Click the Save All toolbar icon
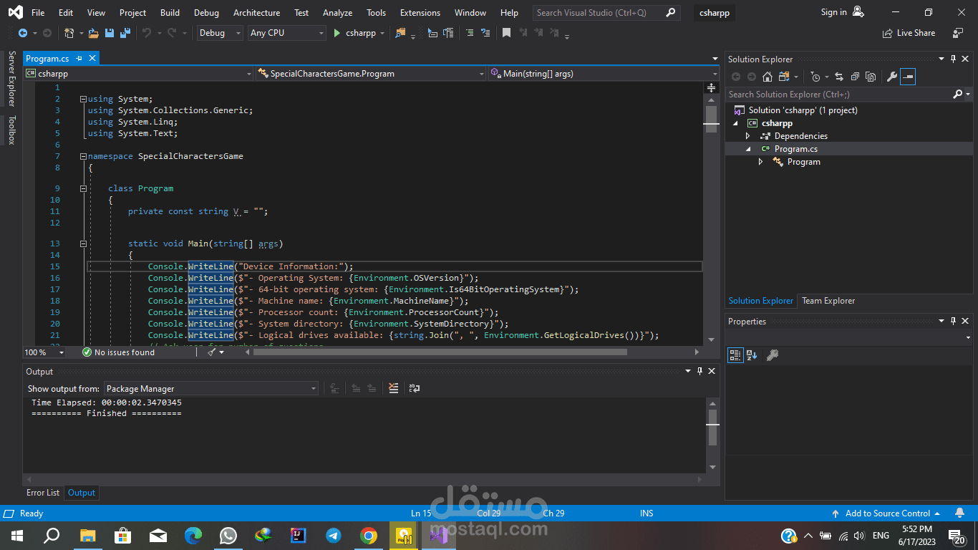978x550 pixels. [125, 33]
